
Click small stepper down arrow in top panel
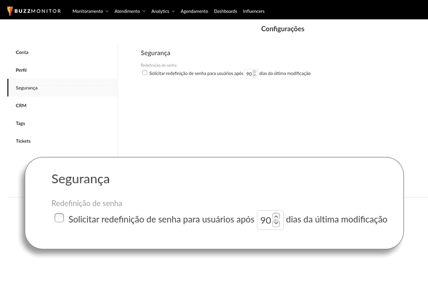[254, 76]
